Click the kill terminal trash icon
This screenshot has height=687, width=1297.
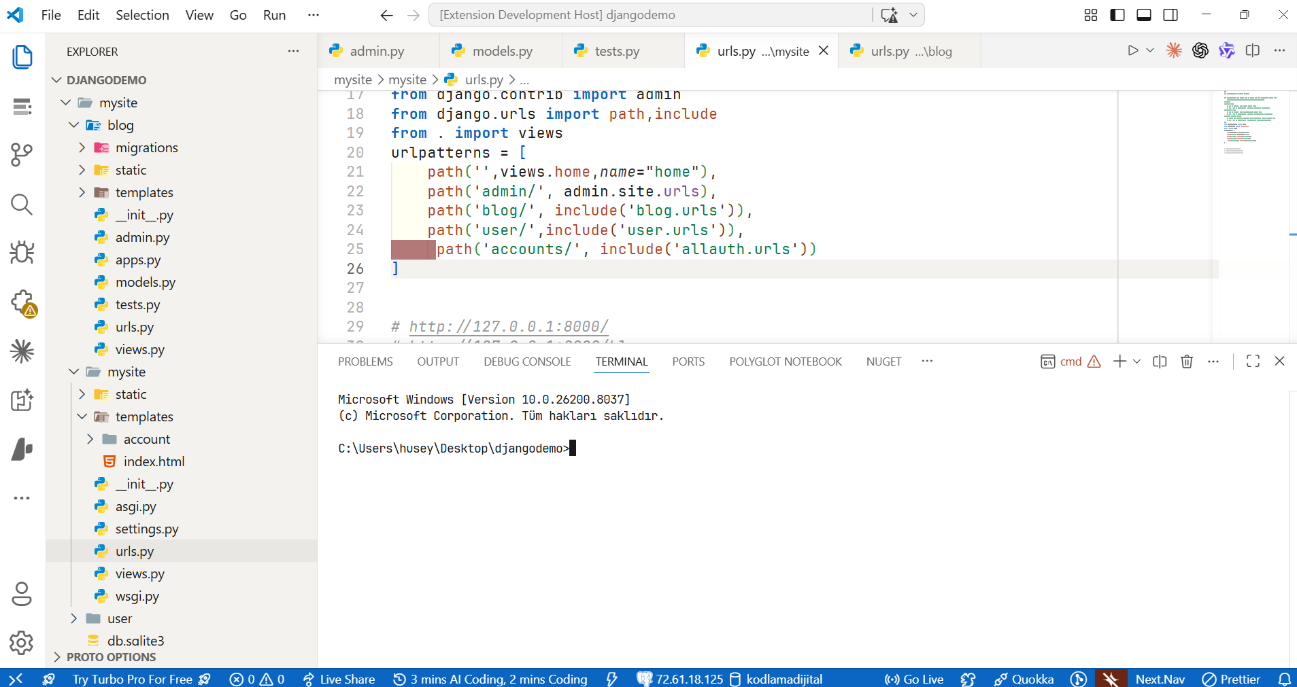[1187, 361]
